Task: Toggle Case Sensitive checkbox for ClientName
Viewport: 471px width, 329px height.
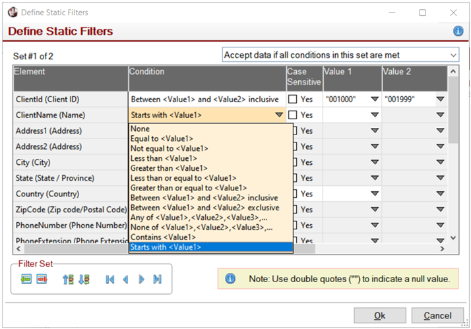Action: (x=292, y=115)
